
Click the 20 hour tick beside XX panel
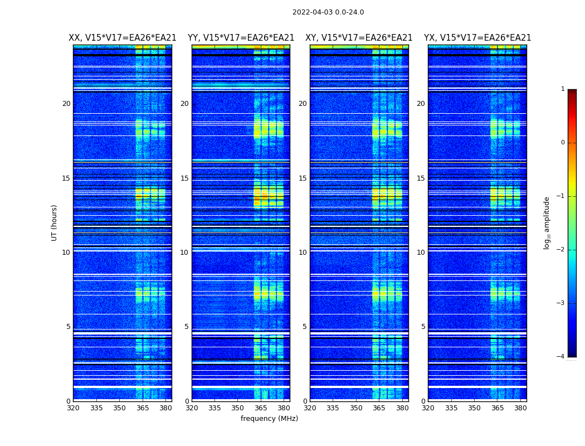(x=66, y=104)
